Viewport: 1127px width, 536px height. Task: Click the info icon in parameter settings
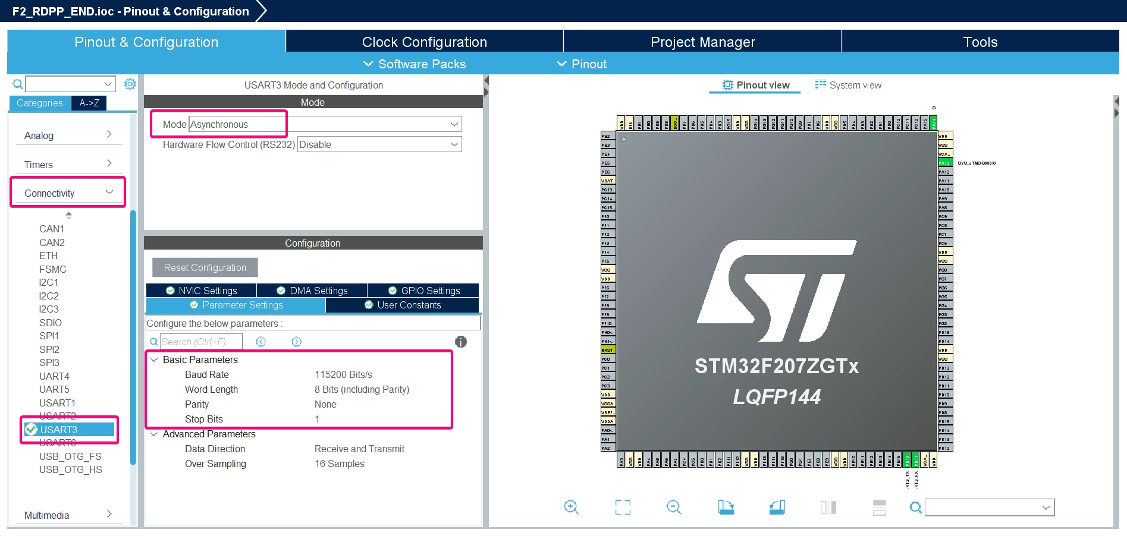[461, 342]
